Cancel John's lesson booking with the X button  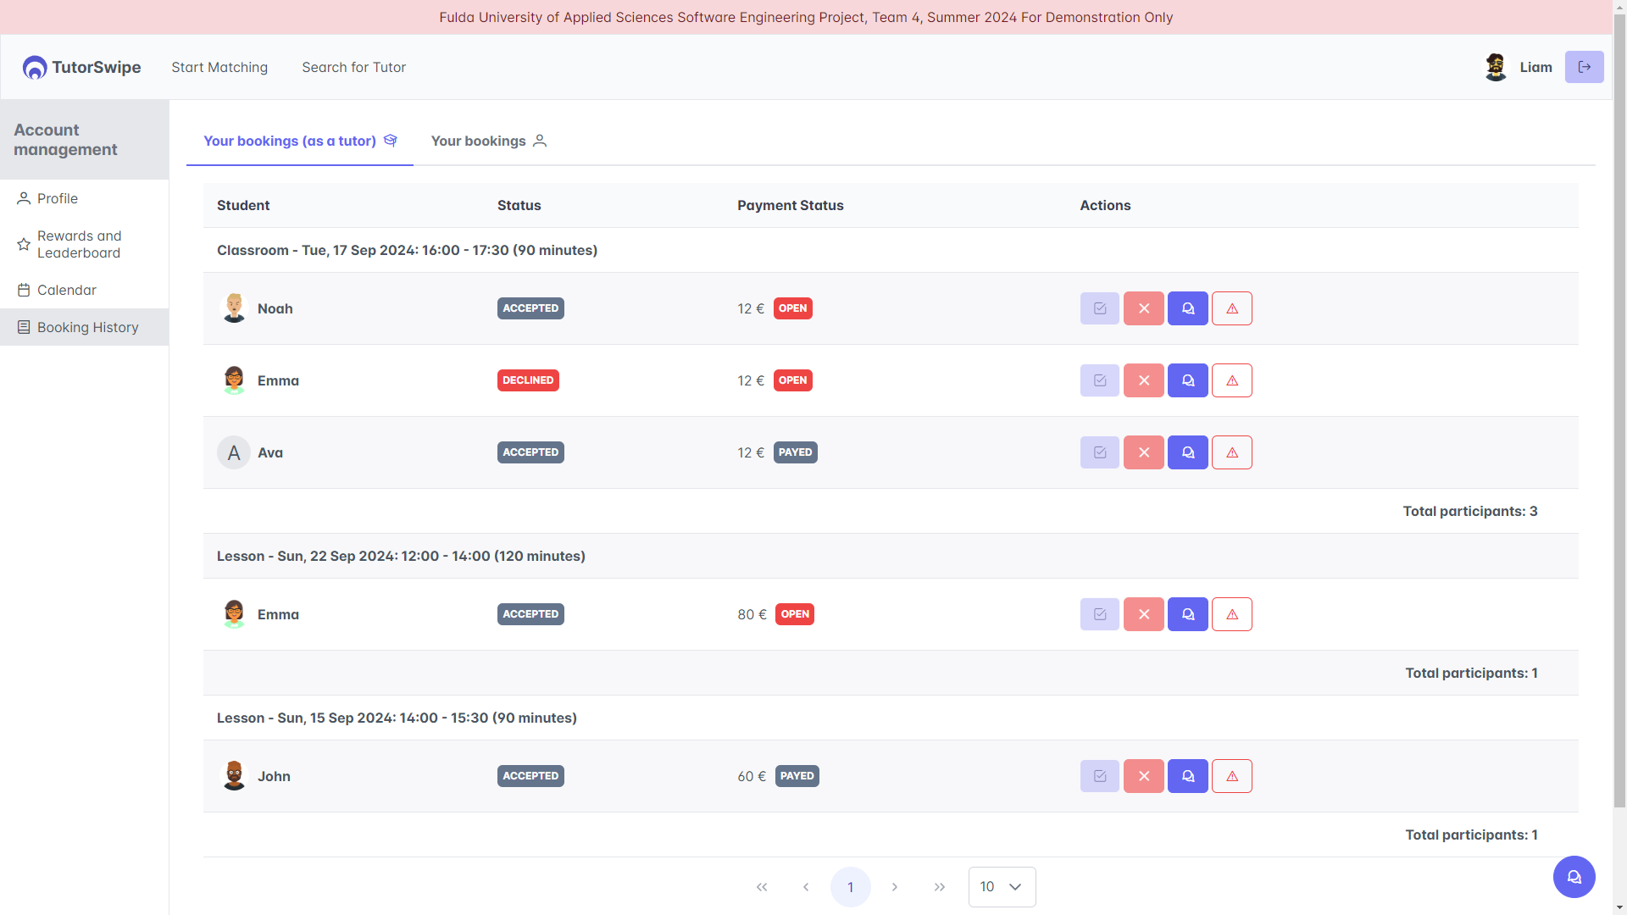click(x=1143, y=776)
